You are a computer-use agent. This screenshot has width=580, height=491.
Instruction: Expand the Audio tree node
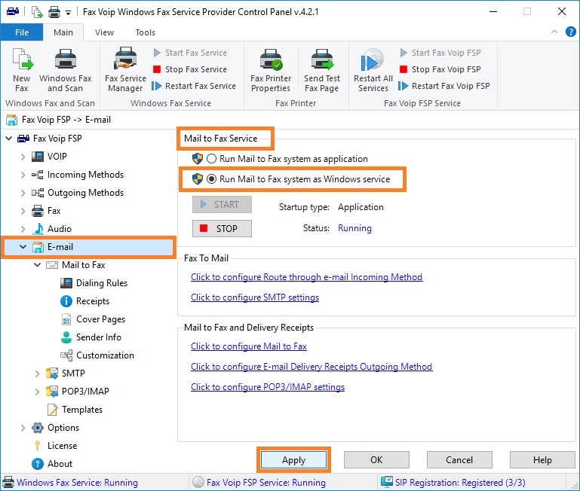pos(23,229)
